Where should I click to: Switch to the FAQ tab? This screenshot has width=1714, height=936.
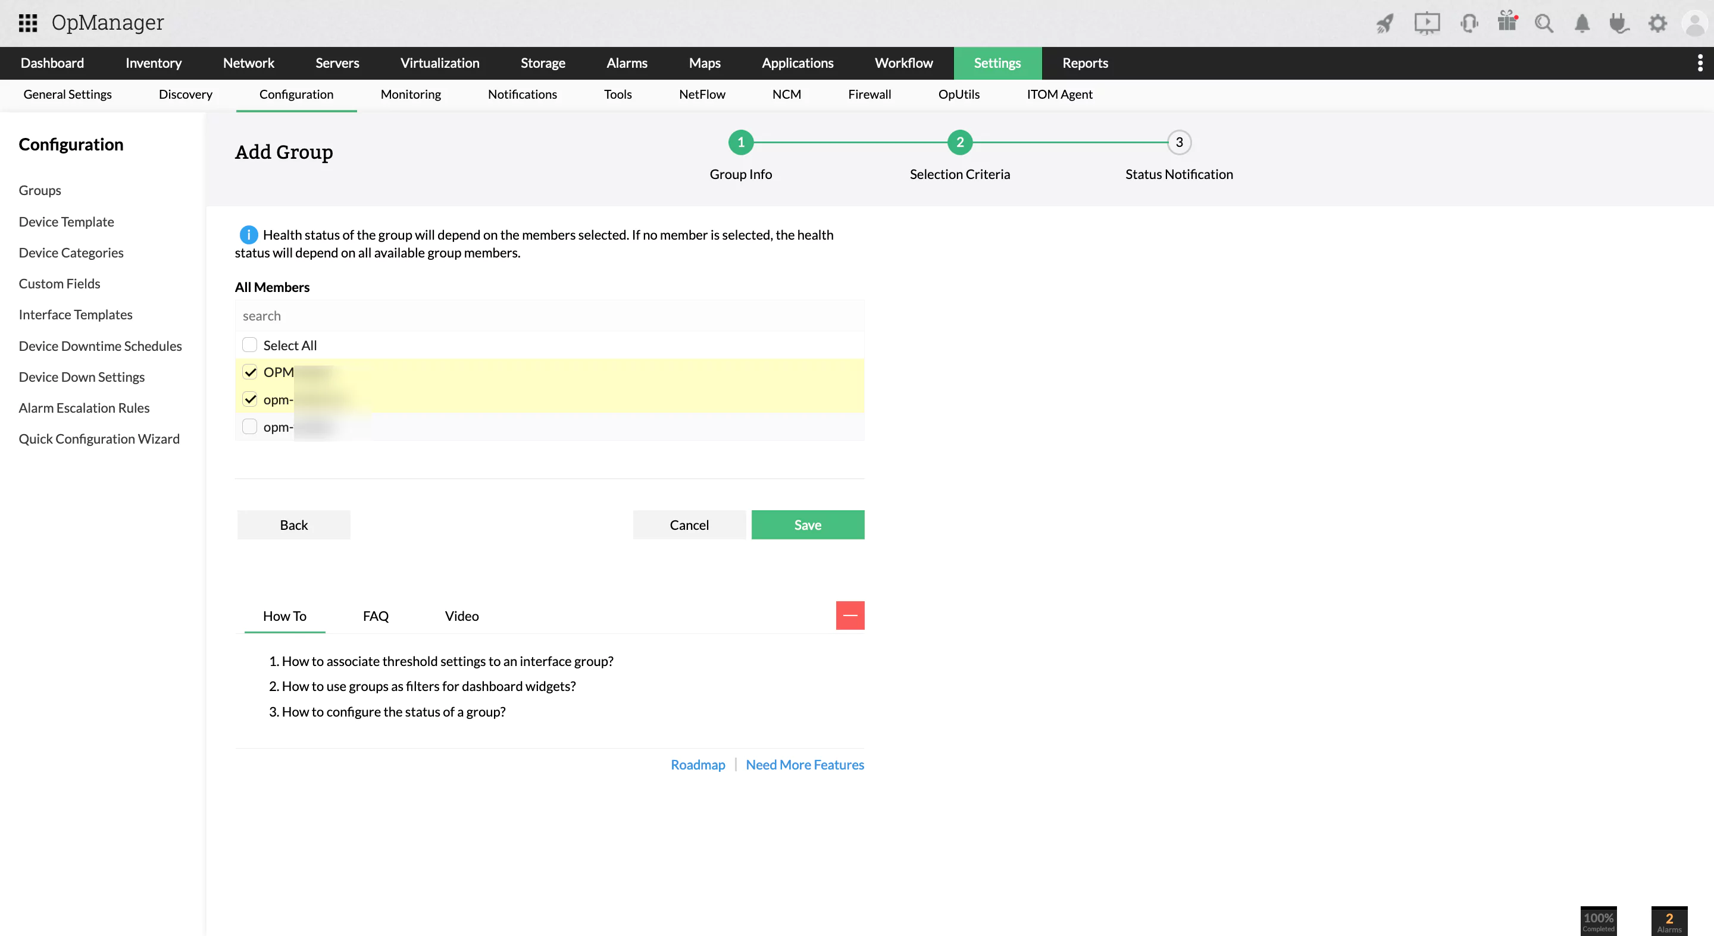pos(376,615)
